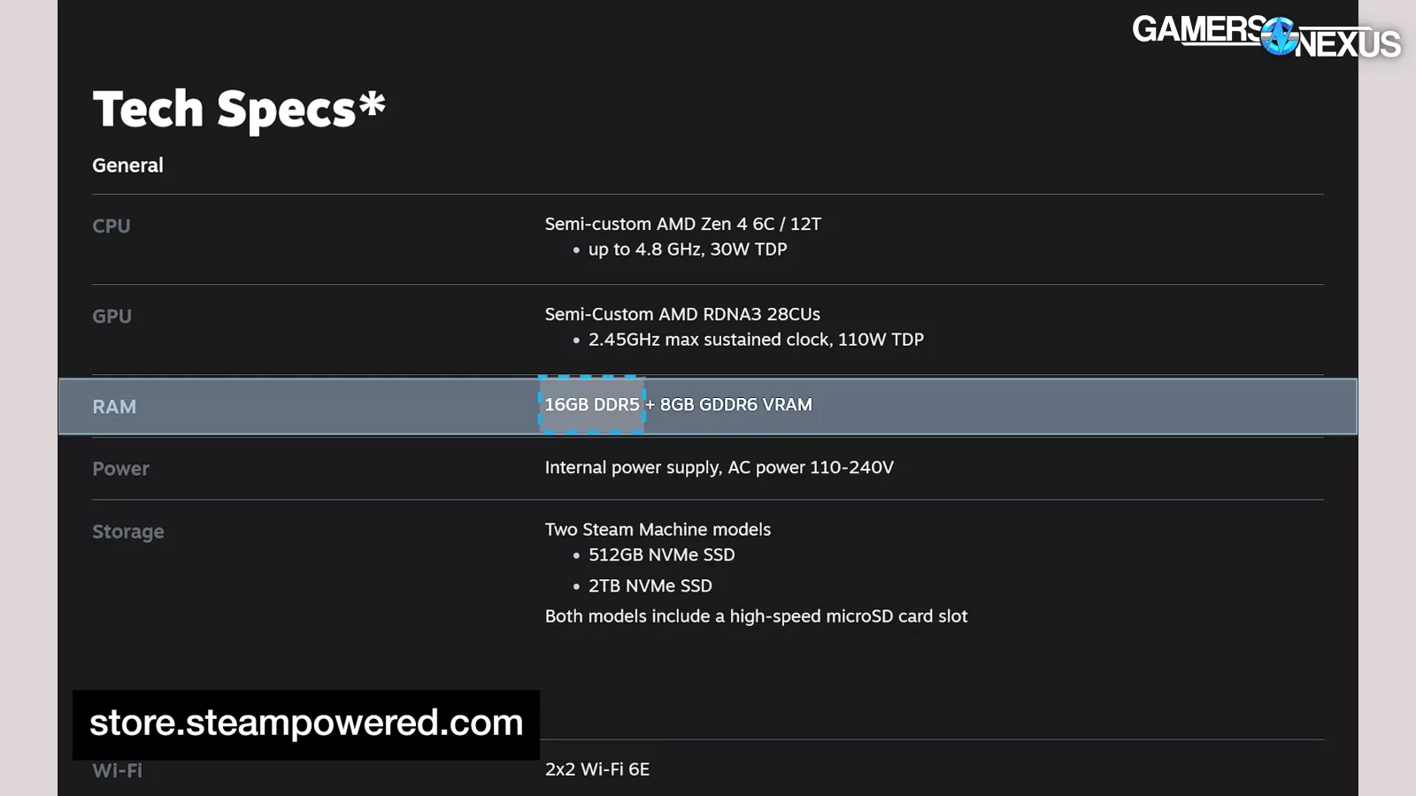Click the Tech Specs heading
The width and height of the screenshot is (1416, 796).
click(x=239, y=109)
